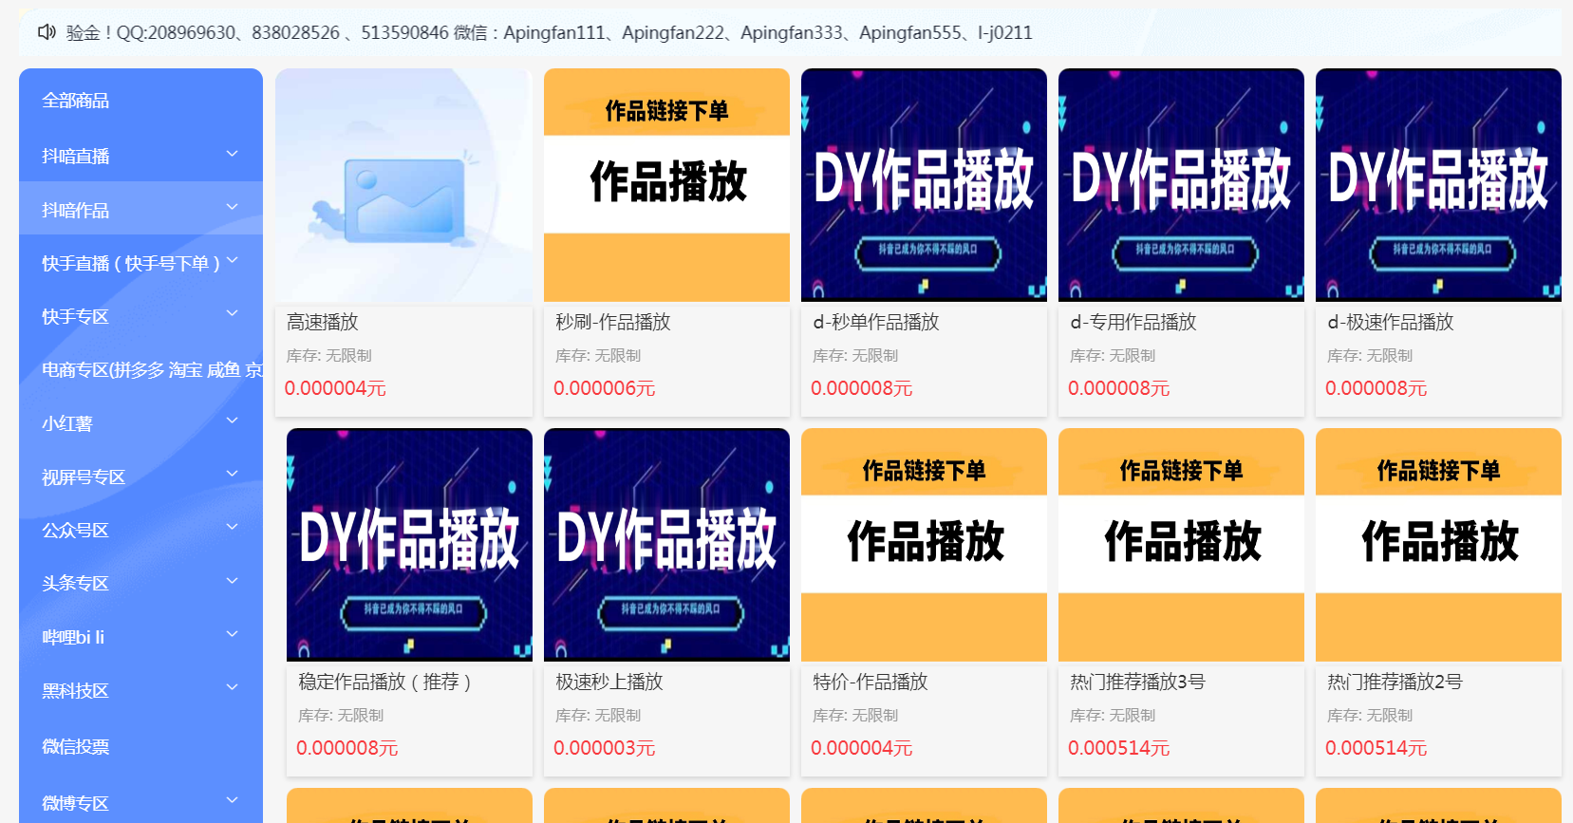
Task: Click the 0.000004元 price of 高速播放
Action: click(x=335, y=388)
